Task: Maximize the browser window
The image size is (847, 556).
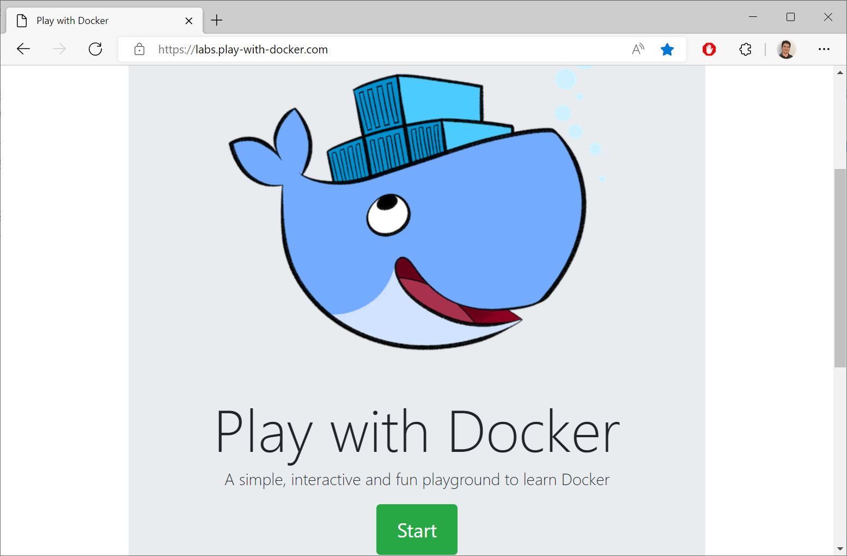Action: point(790,17)
